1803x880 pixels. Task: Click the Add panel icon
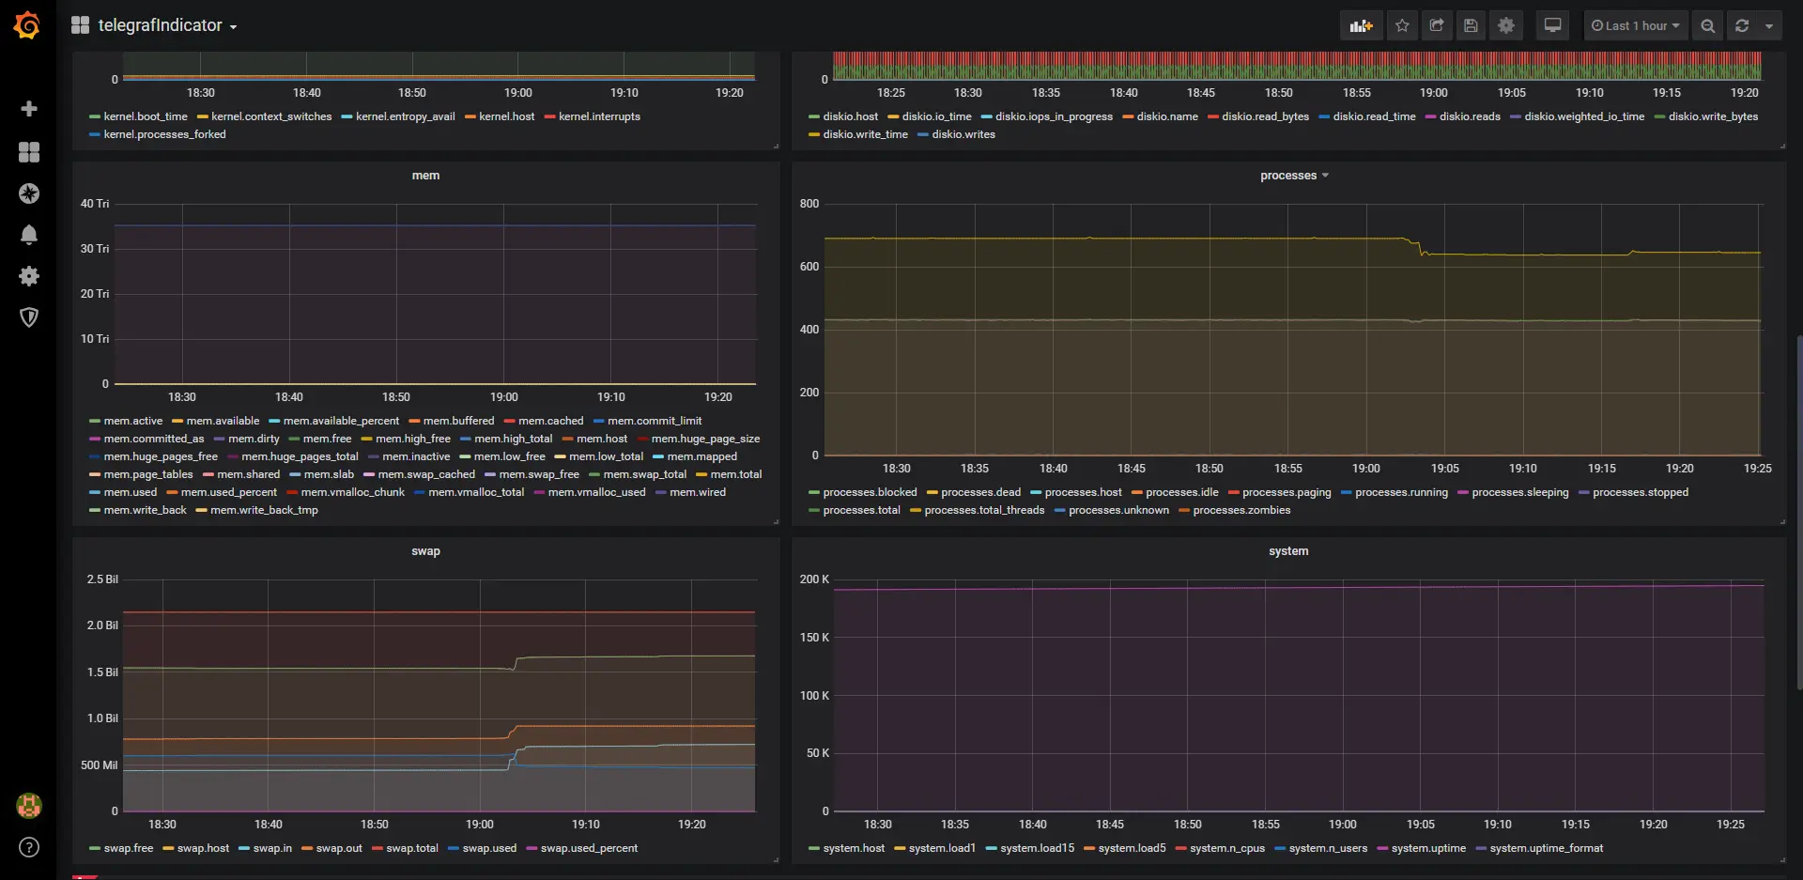(1361, 25)
